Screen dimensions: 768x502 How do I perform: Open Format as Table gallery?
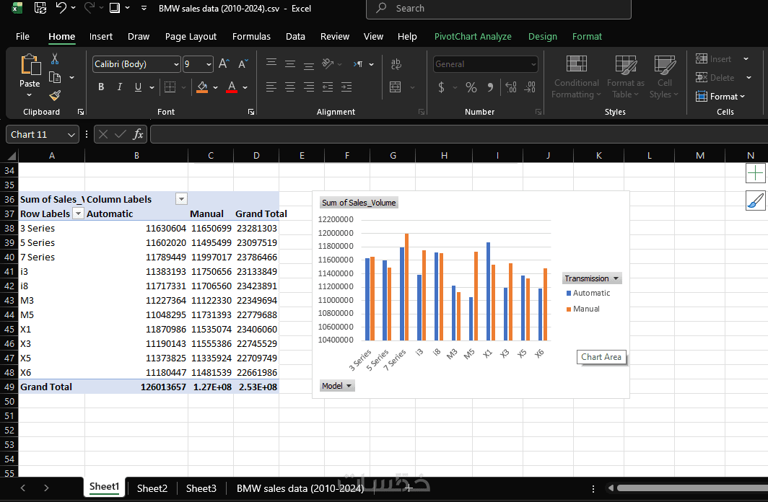pyautogui.click(x=626, y=76)
